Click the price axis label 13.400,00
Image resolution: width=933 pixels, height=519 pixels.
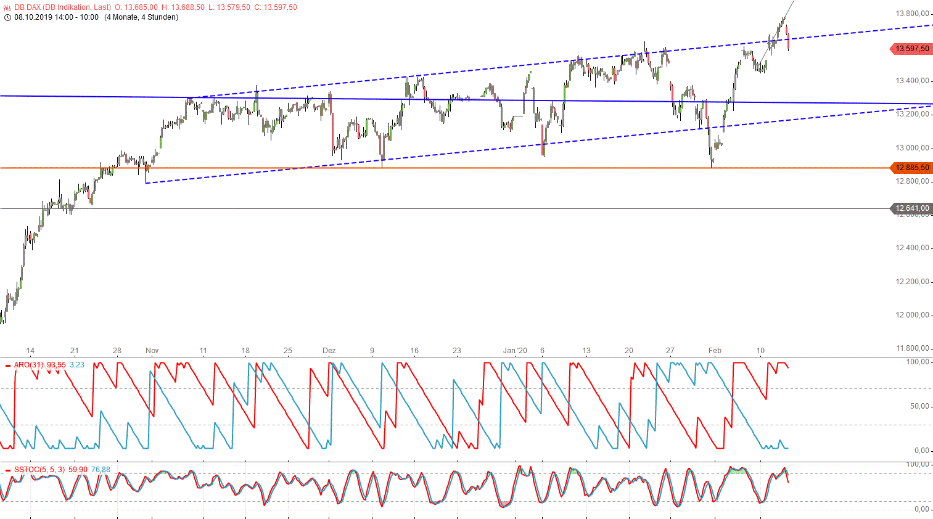tap(912, 81)
